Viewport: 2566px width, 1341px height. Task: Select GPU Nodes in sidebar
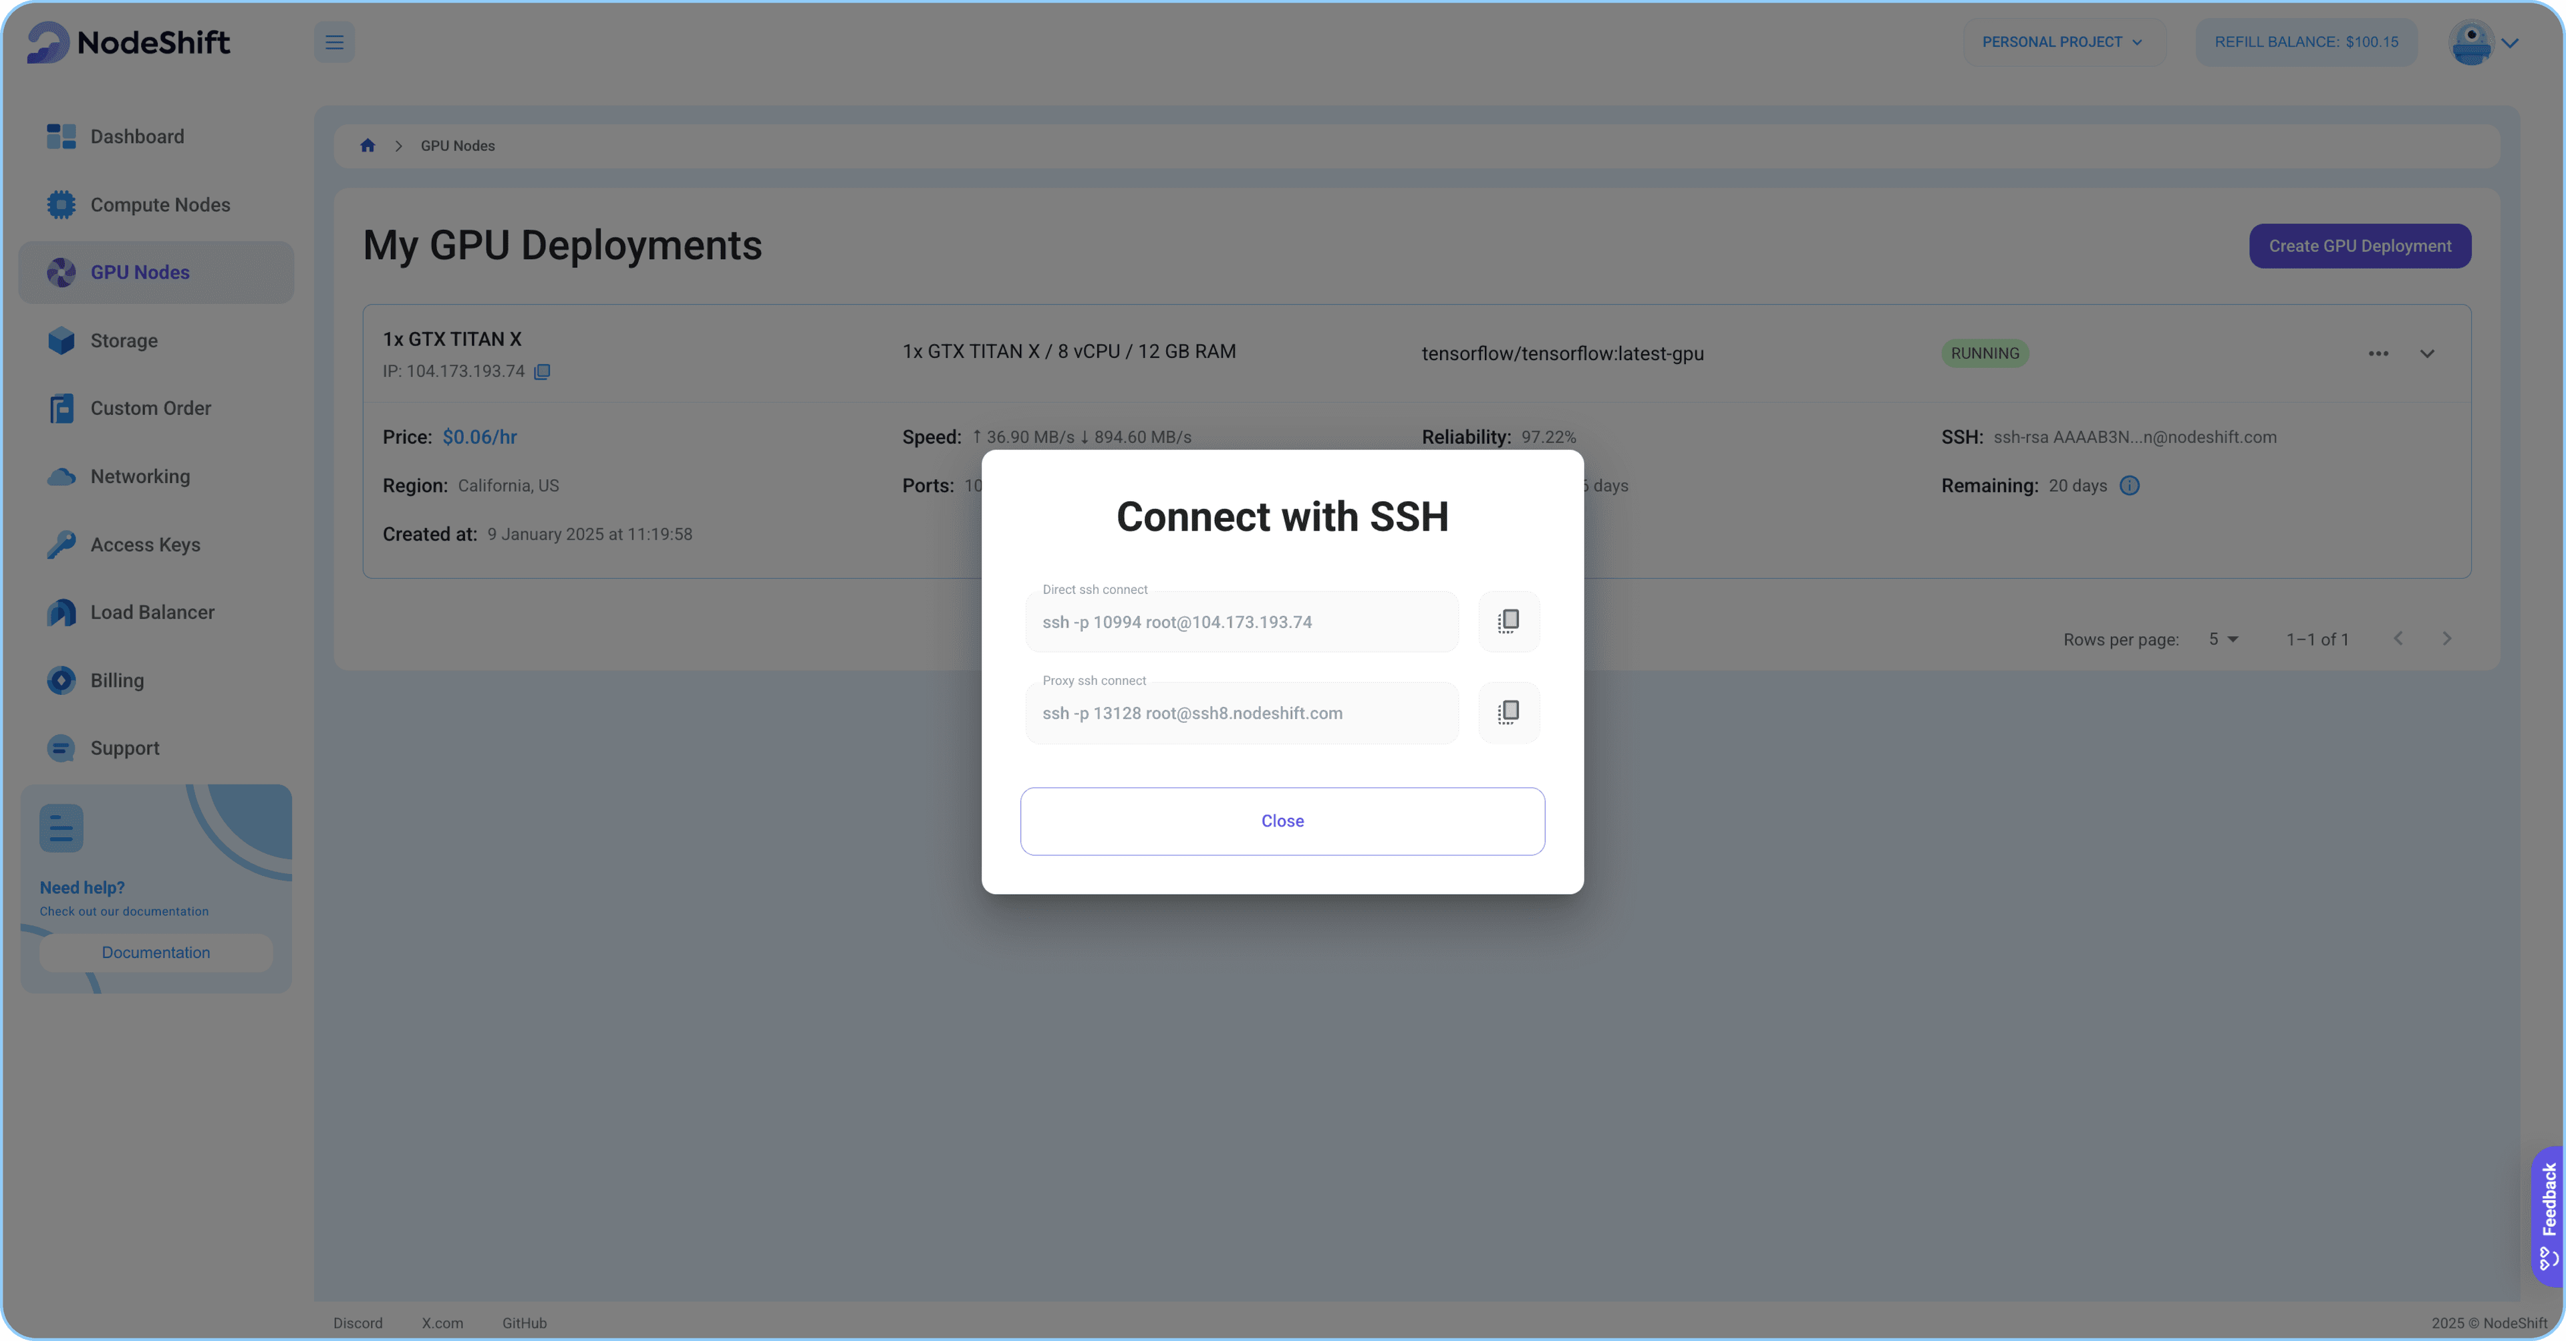(156, 272)
